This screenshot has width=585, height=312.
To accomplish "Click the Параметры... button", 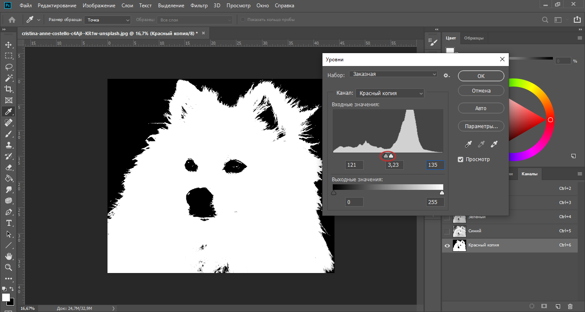I will coord(481,126).
